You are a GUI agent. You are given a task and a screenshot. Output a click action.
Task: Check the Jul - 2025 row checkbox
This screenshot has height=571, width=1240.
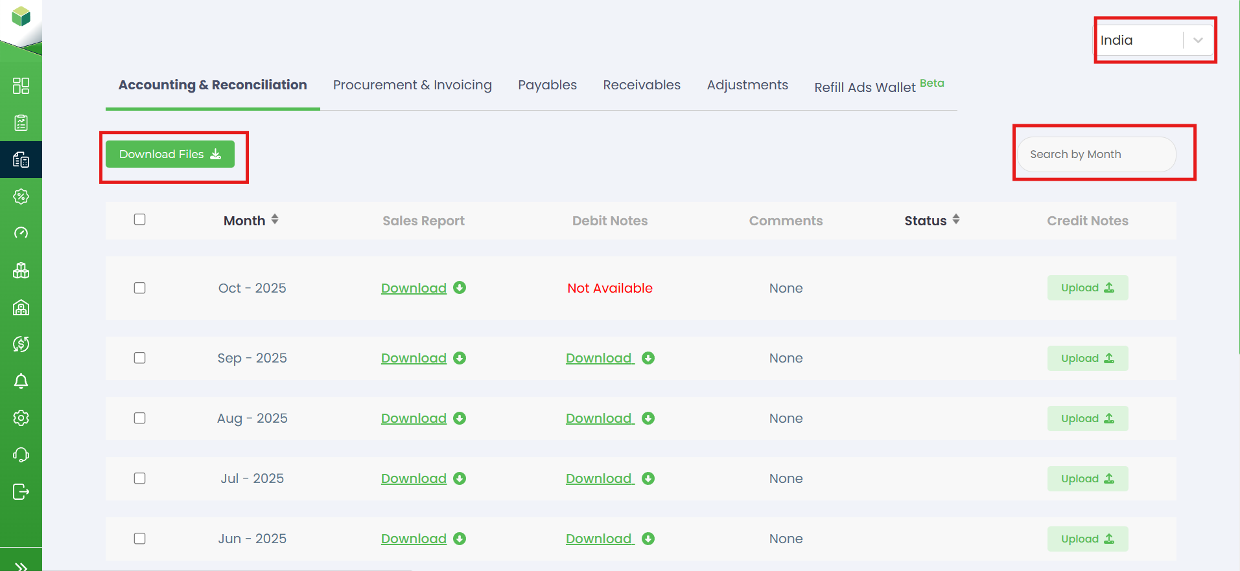coord(139,478)
